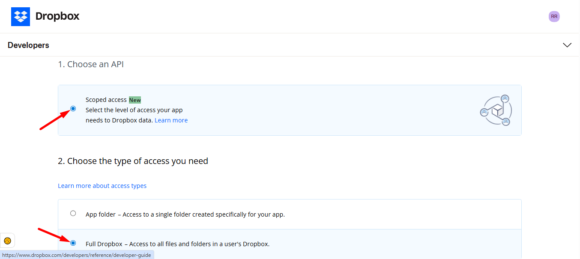
Task: Expand the Developers navigation chevron
Action: [x=567, y=45]
